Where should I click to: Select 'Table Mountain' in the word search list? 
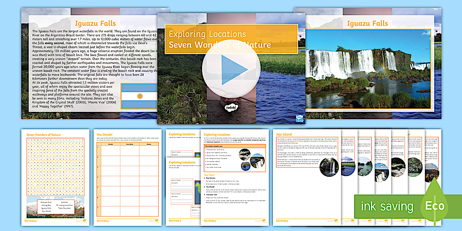coord(65,208)
